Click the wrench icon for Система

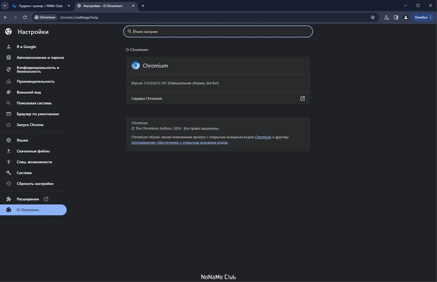tap(9, 173)
